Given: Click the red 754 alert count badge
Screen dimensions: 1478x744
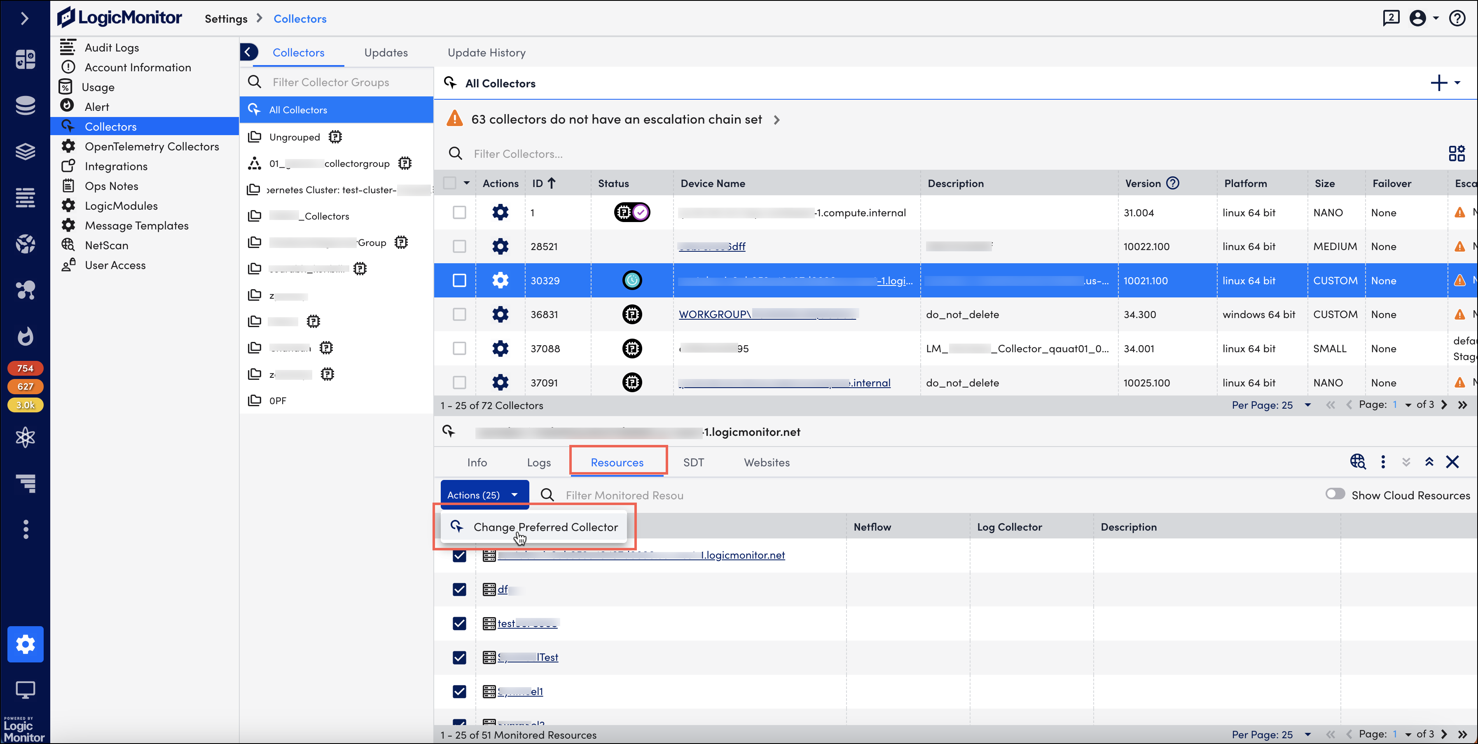Looking at the screenshot, I should [25, 368].
